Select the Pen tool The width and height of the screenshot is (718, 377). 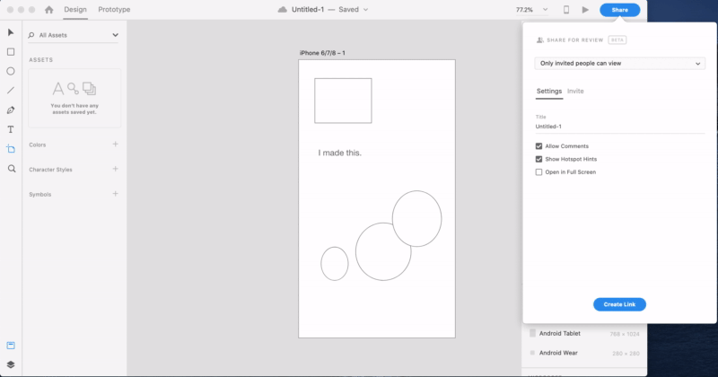[11, 110]
